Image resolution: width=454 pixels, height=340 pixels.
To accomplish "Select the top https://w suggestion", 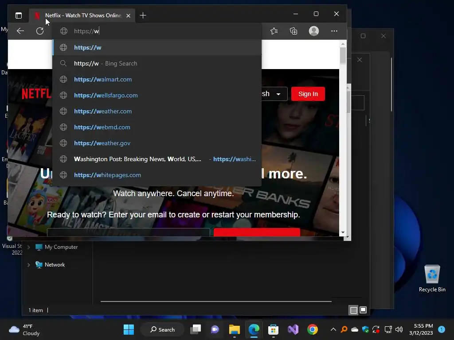I will click(x=157, y=47).
